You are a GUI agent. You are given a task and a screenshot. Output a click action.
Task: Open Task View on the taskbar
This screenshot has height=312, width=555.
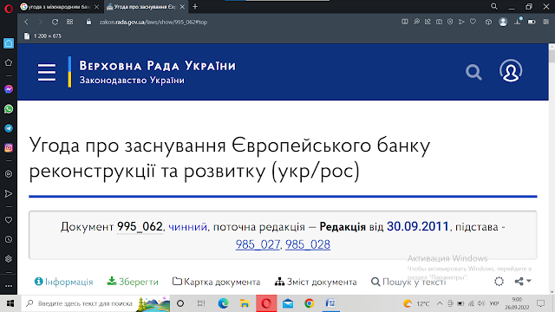click(201, 303)
